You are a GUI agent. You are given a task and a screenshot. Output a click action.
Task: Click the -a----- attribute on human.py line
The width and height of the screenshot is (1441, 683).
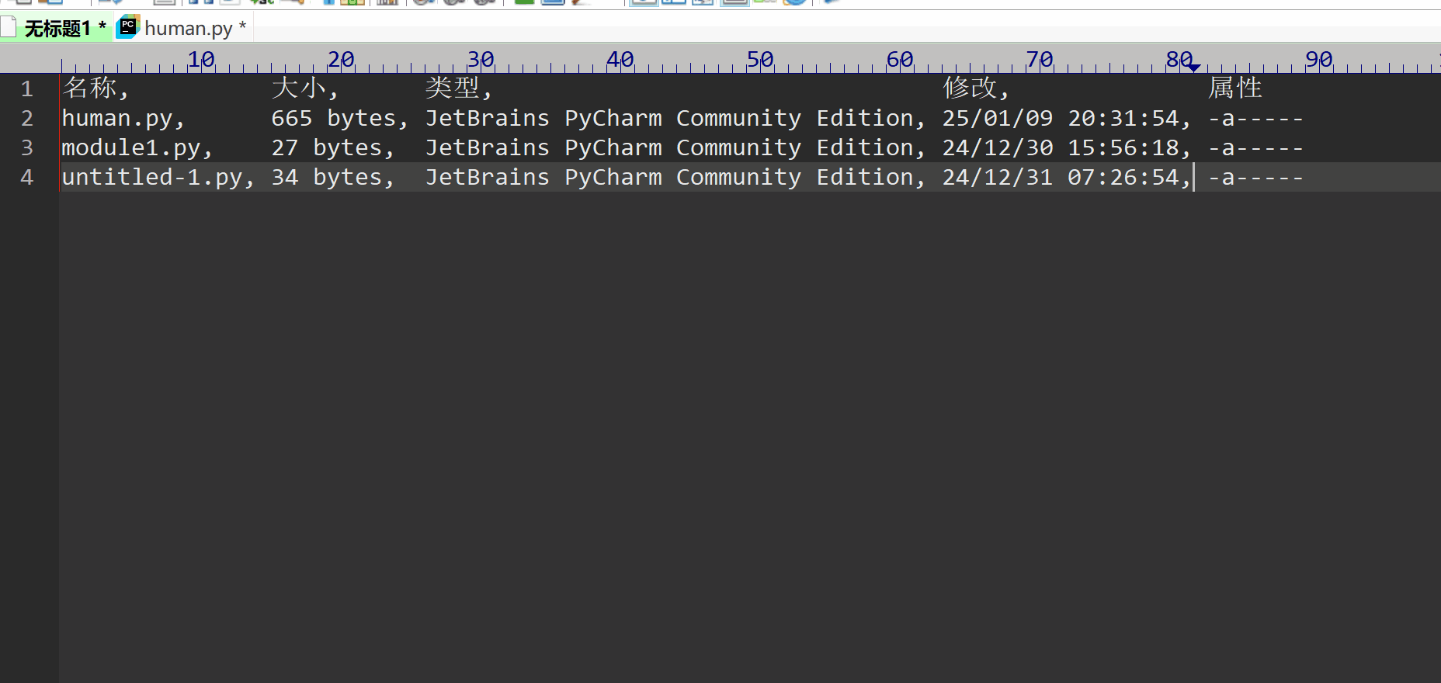tap(1256, 118)
